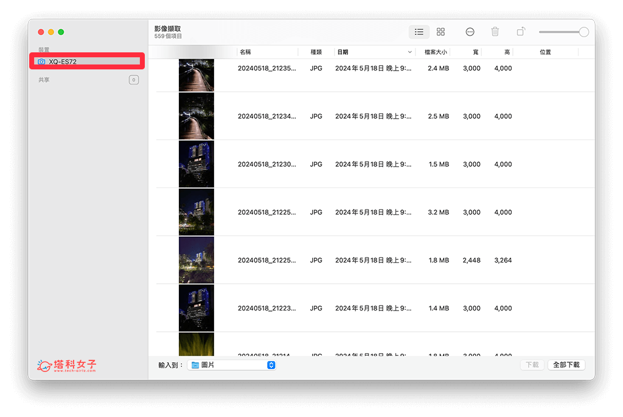This screenshot has width=623, height=417.
Task: Click the 下載 button
Action: [532, 365]
